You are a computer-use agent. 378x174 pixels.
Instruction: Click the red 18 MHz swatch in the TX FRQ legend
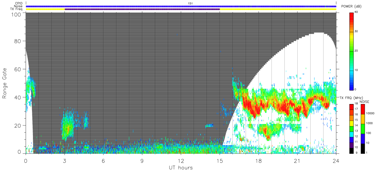(x=352, y=107)
